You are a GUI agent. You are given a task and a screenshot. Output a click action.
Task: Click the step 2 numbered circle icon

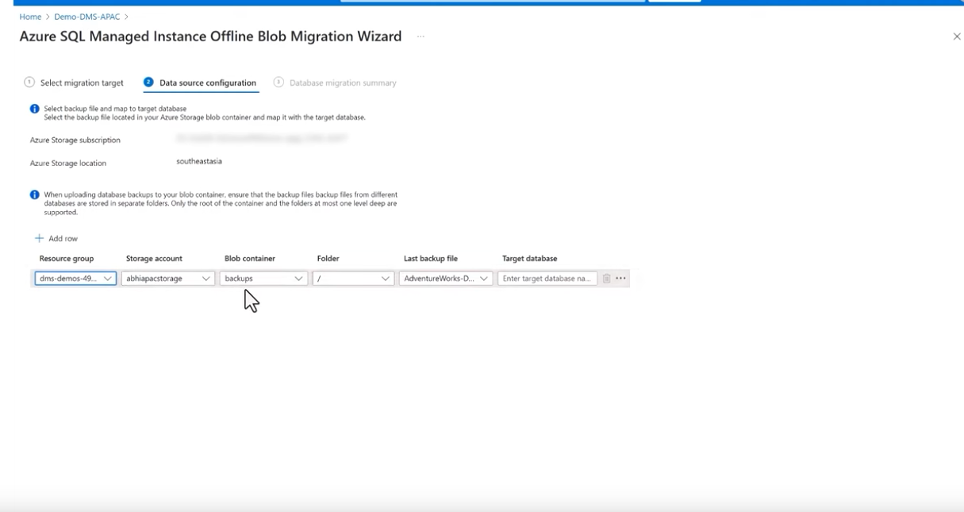[148, 83]
